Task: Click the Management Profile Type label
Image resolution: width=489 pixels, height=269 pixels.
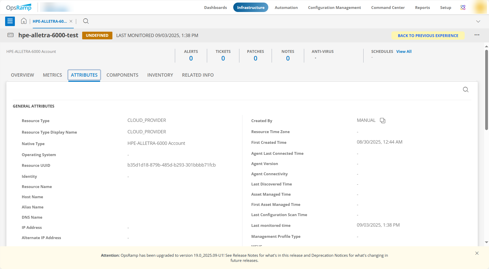Action: click(x=276, y=237)
